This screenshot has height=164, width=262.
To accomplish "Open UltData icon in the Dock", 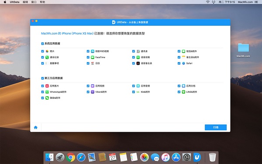I will point(197,157).
